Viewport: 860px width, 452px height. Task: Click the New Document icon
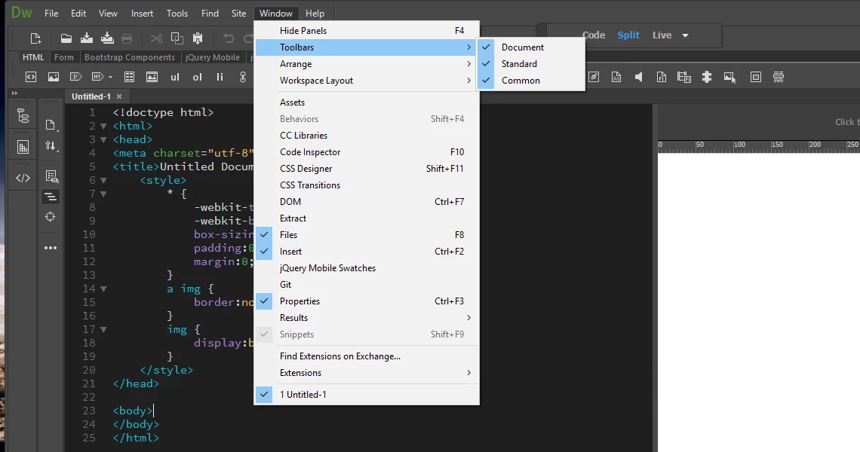[35, 38]
